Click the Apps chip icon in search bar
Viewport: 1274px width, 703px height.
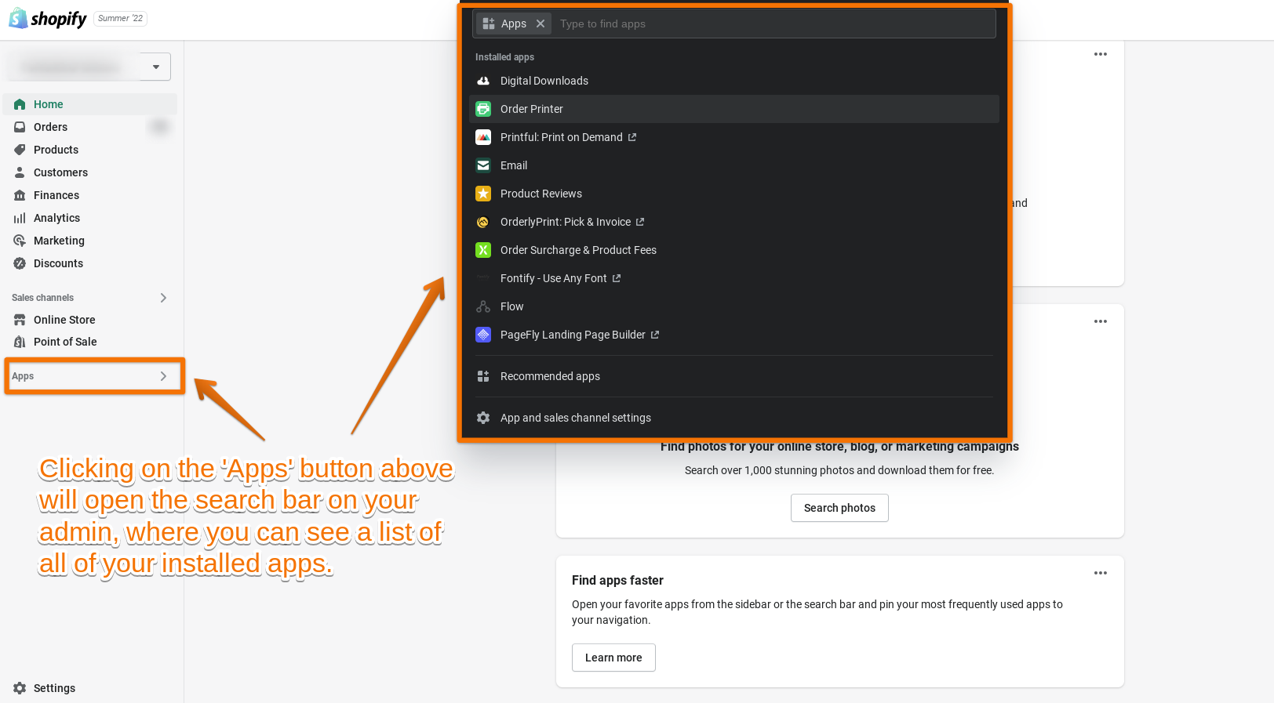click(489, 24)
